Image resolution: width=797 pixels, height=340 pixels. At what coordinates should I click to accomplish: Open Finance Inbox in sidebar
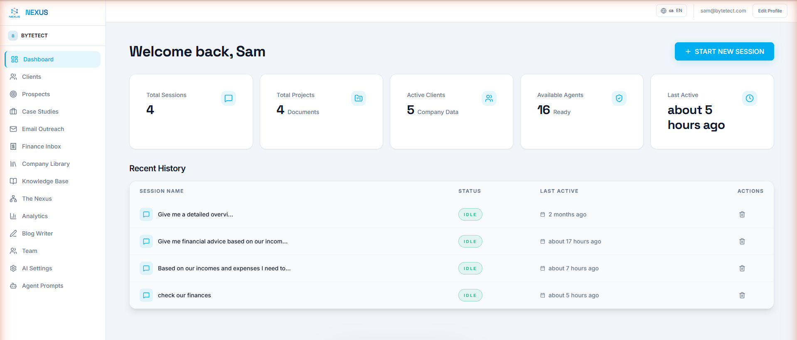pyautogui.click(x=53, y=146)
